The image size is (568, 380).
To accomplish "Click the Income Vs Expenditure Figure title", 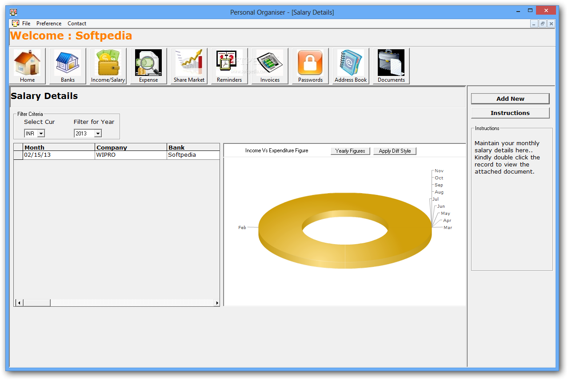I will (x=276, y=150).
